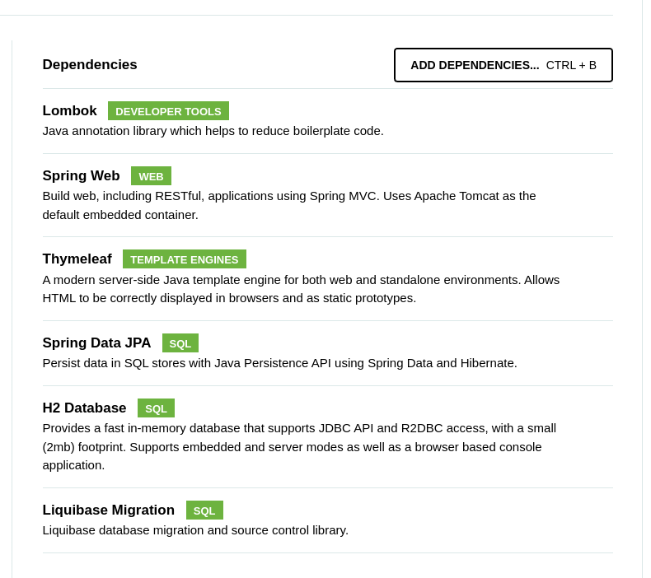Image resolution: width=651 pixels, height=578 pixels.
Task: Select the Spring Data JPA title
Action: click(96, 343)
